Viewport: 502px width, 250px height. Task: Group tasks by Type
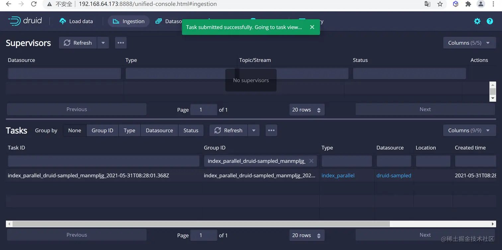point(129,130)
